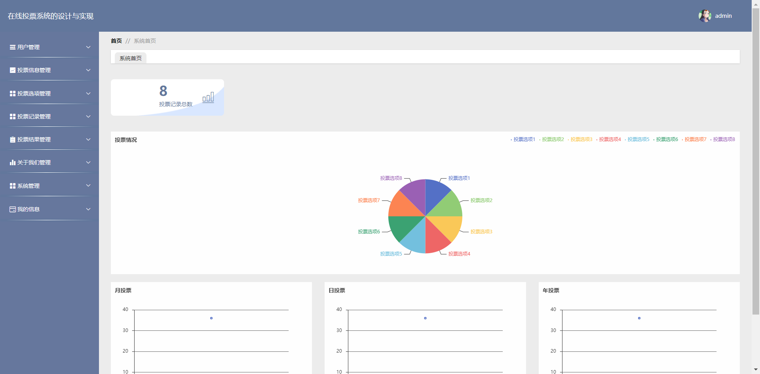
Task: Click the admin avatar picture
Action: (x=705, y=16)
